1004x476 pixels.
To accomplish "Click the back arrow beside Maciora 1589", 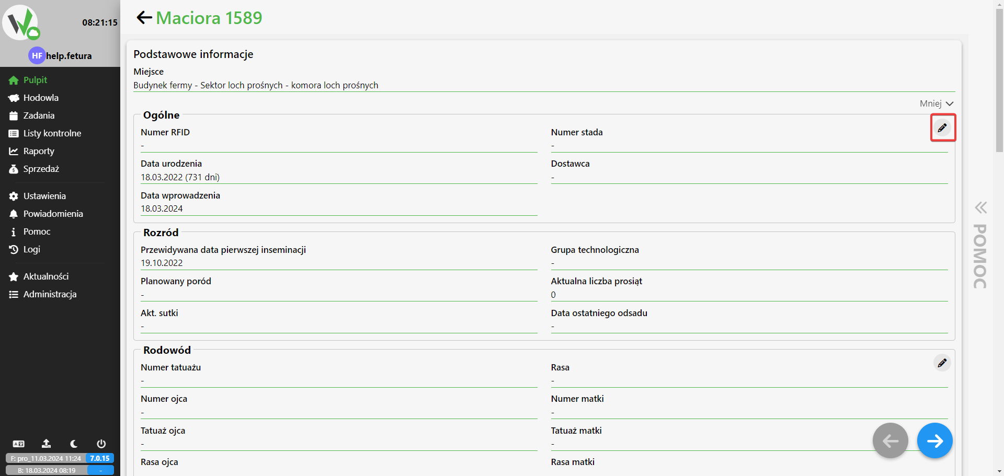I will tap(144, 18).
